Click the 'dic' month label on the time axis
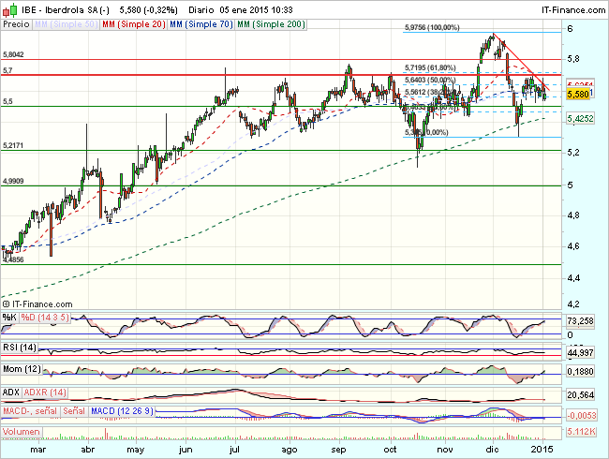609x459 pixels. 493,450
